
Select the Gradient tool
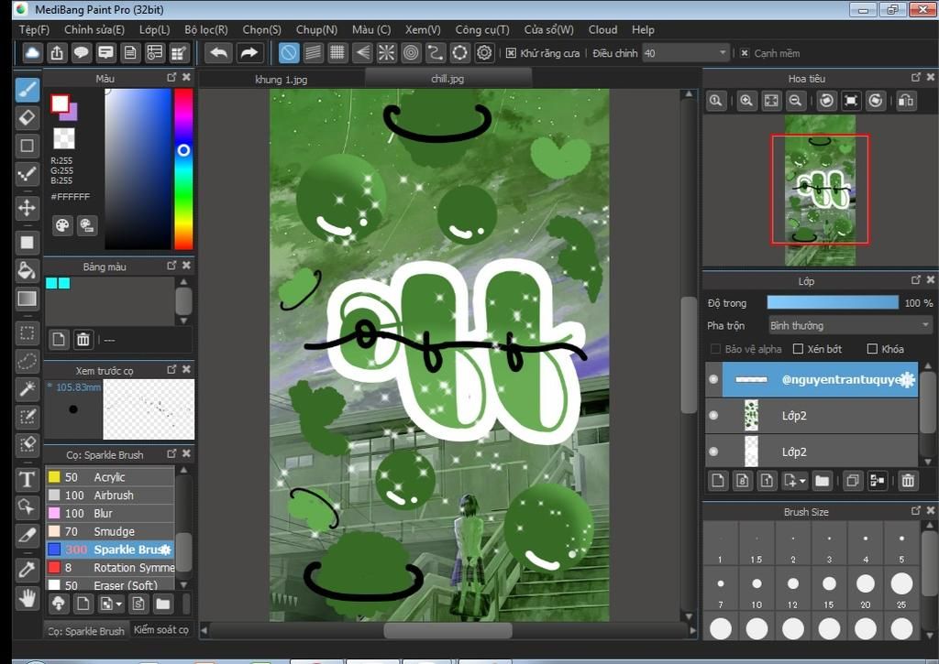point(27,299)
